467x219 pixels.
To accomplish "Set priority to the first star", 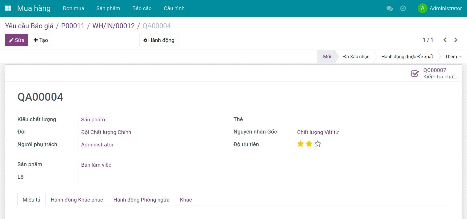I will [x=300, y=144].
